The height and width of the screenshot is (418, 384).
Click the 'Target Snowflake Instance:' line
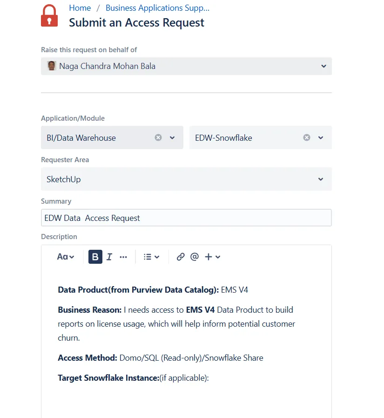coord(133,378)
